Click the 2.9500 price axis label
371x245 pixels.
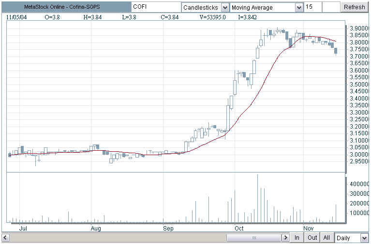tap(359, 161)
